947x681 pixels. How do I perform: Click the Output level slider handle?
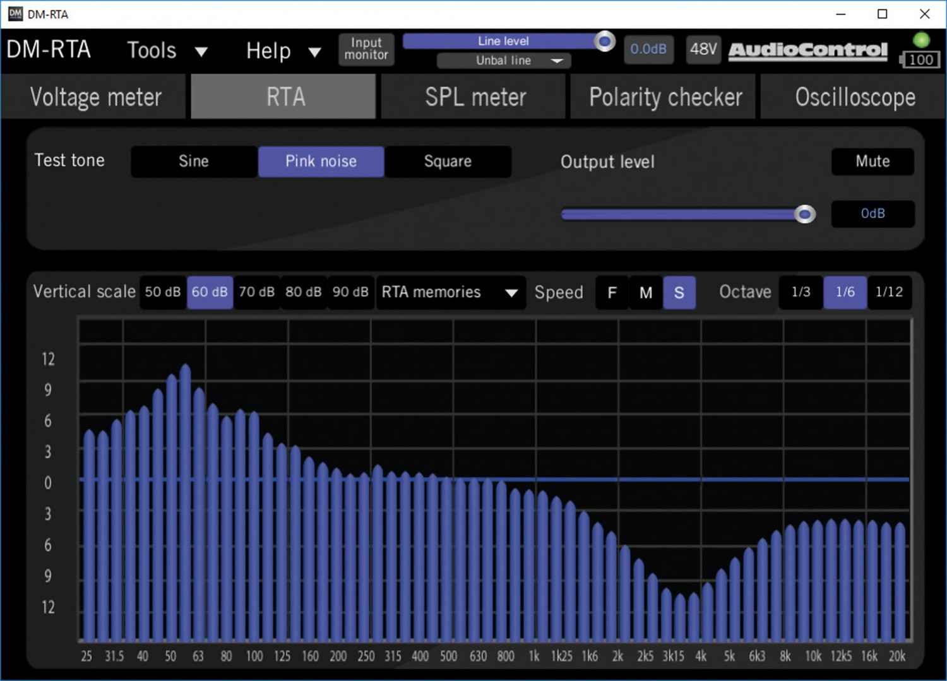pos(804,215)
